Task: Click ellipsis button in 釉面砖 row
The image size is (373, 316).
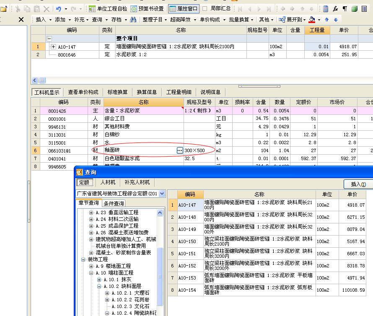Action: (180, 150)
